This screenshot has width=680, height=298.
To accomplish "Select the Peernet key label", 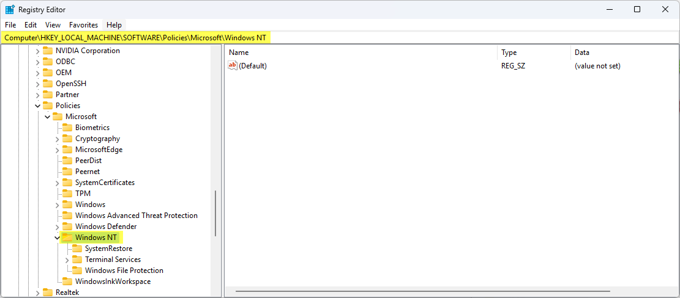I will [88, 172].
